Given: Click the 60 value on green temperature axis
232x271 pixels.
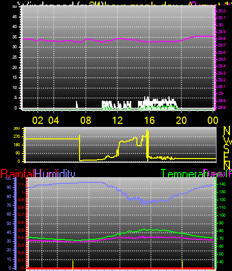Looking at the screenshot, I should point(221,246).
